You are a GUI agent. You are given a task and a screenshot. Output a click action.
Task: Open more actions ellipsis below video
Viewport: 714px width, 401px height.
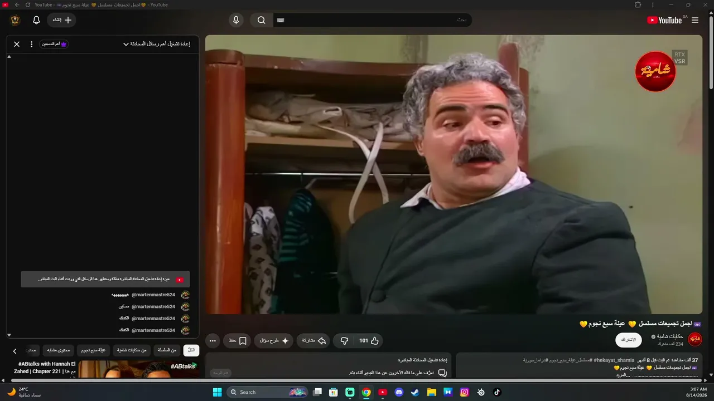213,340
